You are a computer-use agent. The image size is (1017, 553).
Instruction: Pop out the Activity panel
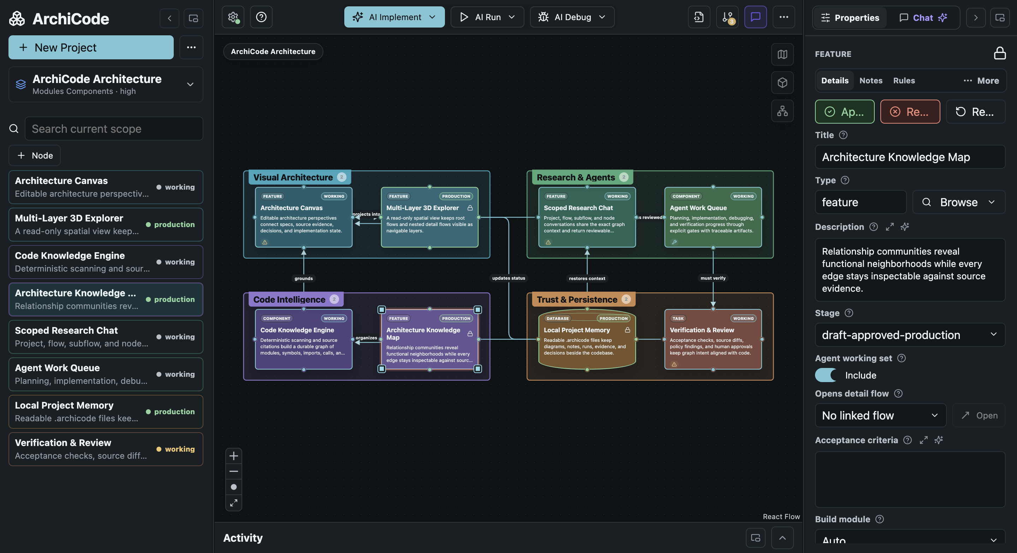[755, 537]
